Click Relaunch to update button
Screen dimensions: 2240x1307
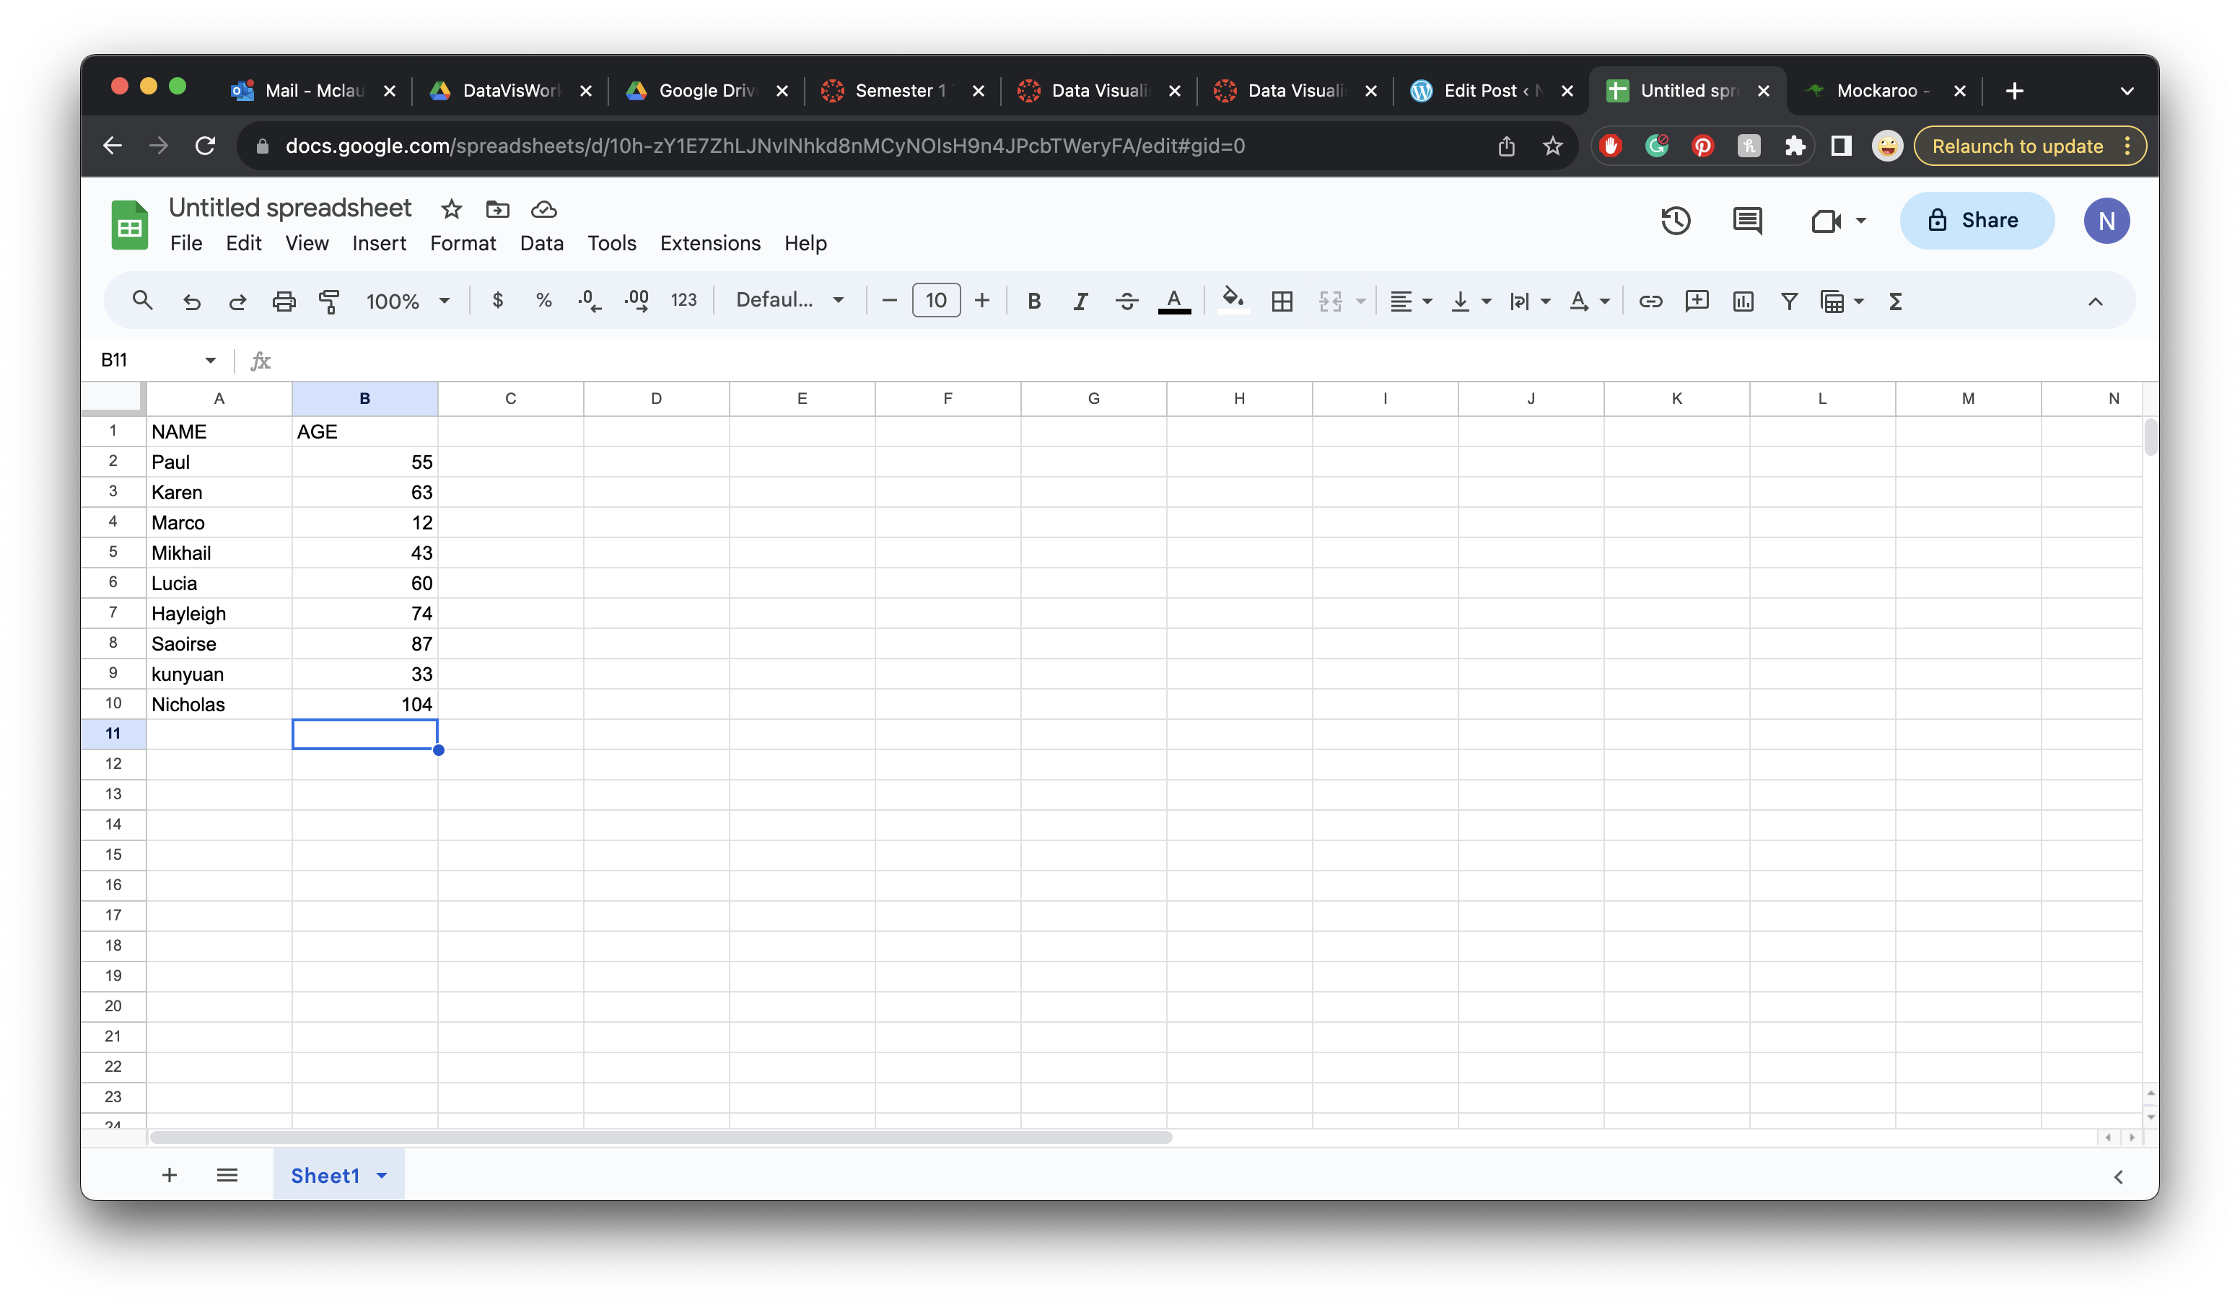2017,146
